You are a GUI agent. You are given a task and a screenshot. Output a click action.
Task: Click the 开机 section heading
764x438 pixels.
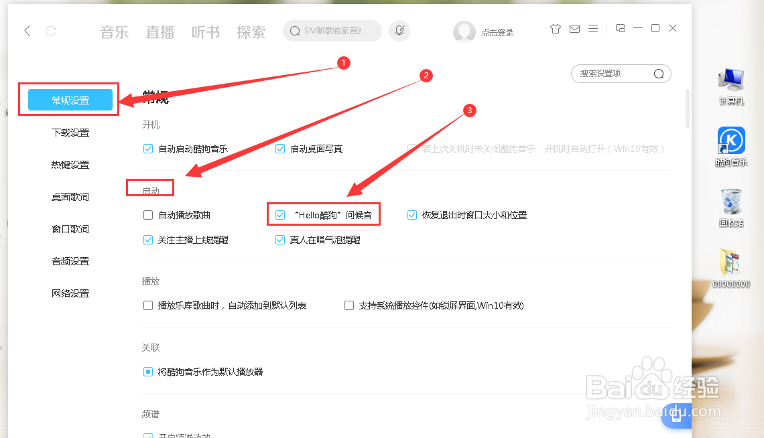(151, 125)
